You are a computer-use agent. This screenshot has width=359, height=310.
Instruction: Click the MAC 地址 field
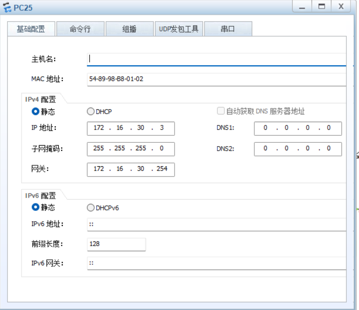[x=216, y=79]
